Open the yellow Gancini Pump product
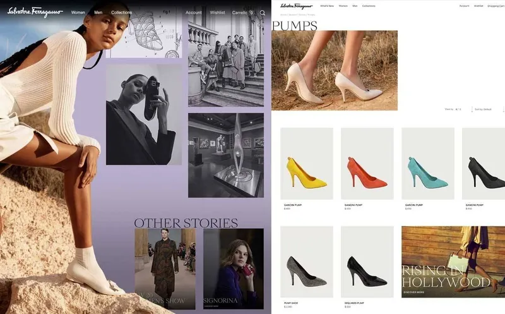The height and width of the screenshot is (314, 505). [x=307, y=164]
